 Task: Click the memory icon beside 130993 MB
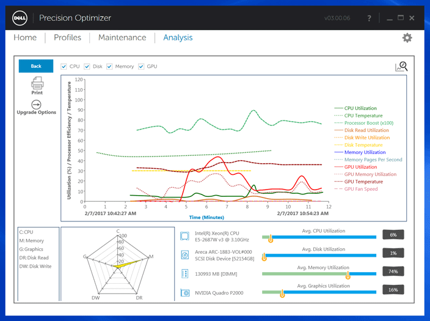(185, 274)
